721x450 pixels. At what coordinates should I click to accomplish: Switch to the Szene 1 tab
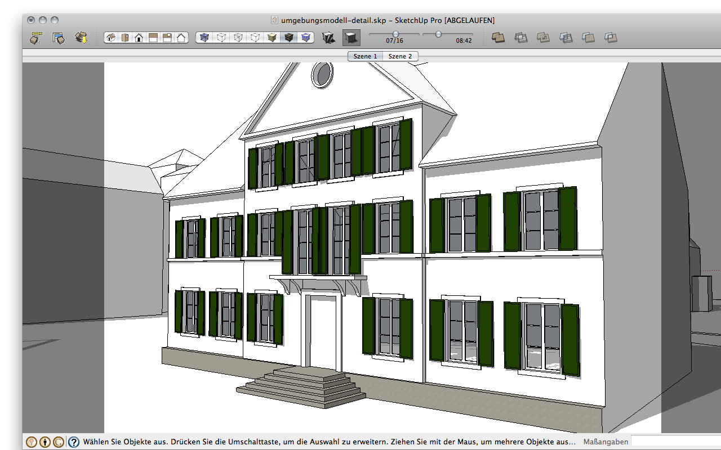tap(365, 56)
